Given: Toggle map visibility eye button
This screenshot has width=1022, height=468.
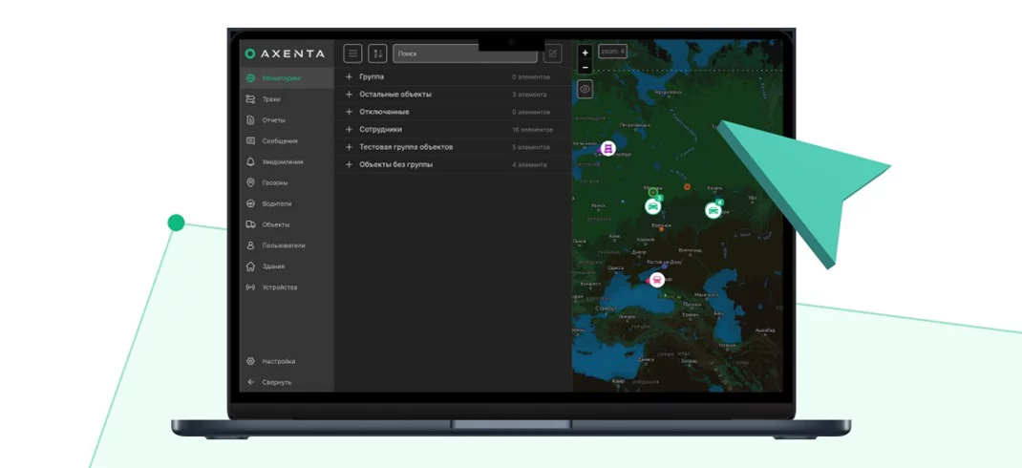Looking at the screenshot, I should [x=585, y=89].
